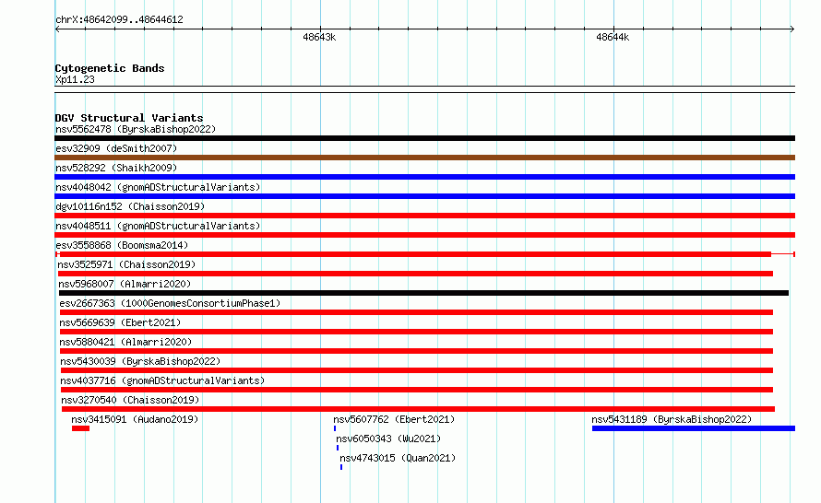Select the short red nsv3415091 bar
The width and height of the screenshot is (821, 503).
[80, 428]
